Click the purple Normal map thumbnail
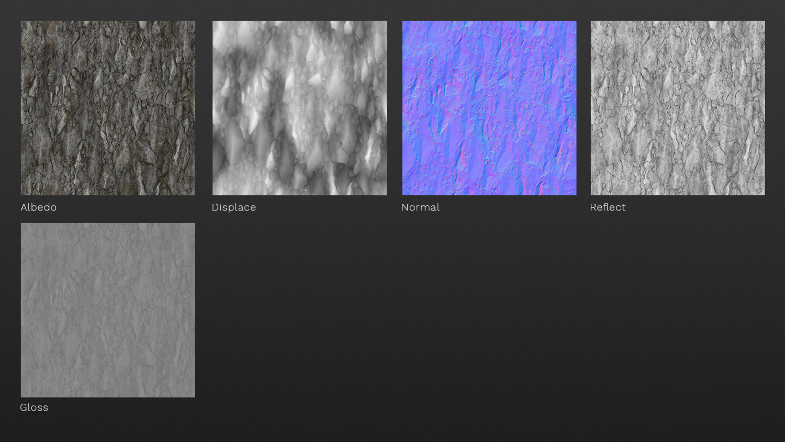The height and width of the screenshot is (442, 785). click(489, 108)
